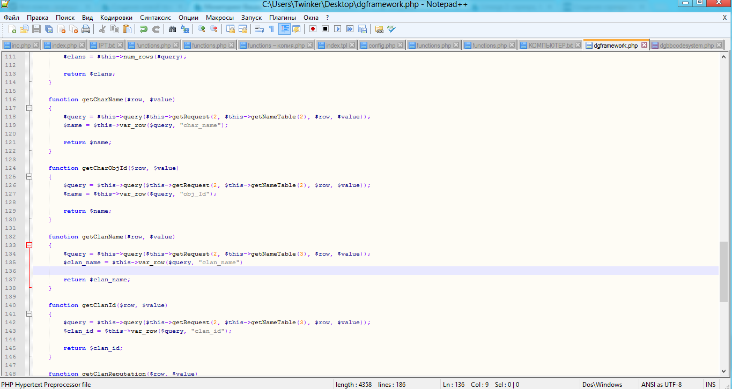The image size is (732, 389).
Task: Click Dos\Windows in the status bar
Action: [602, 384]
